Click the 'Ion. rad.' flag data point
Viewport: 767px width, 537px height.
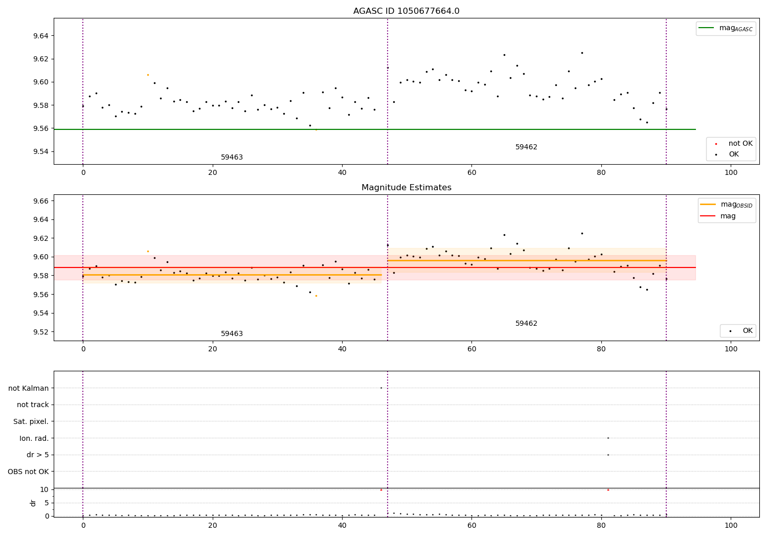click(608, 438)
